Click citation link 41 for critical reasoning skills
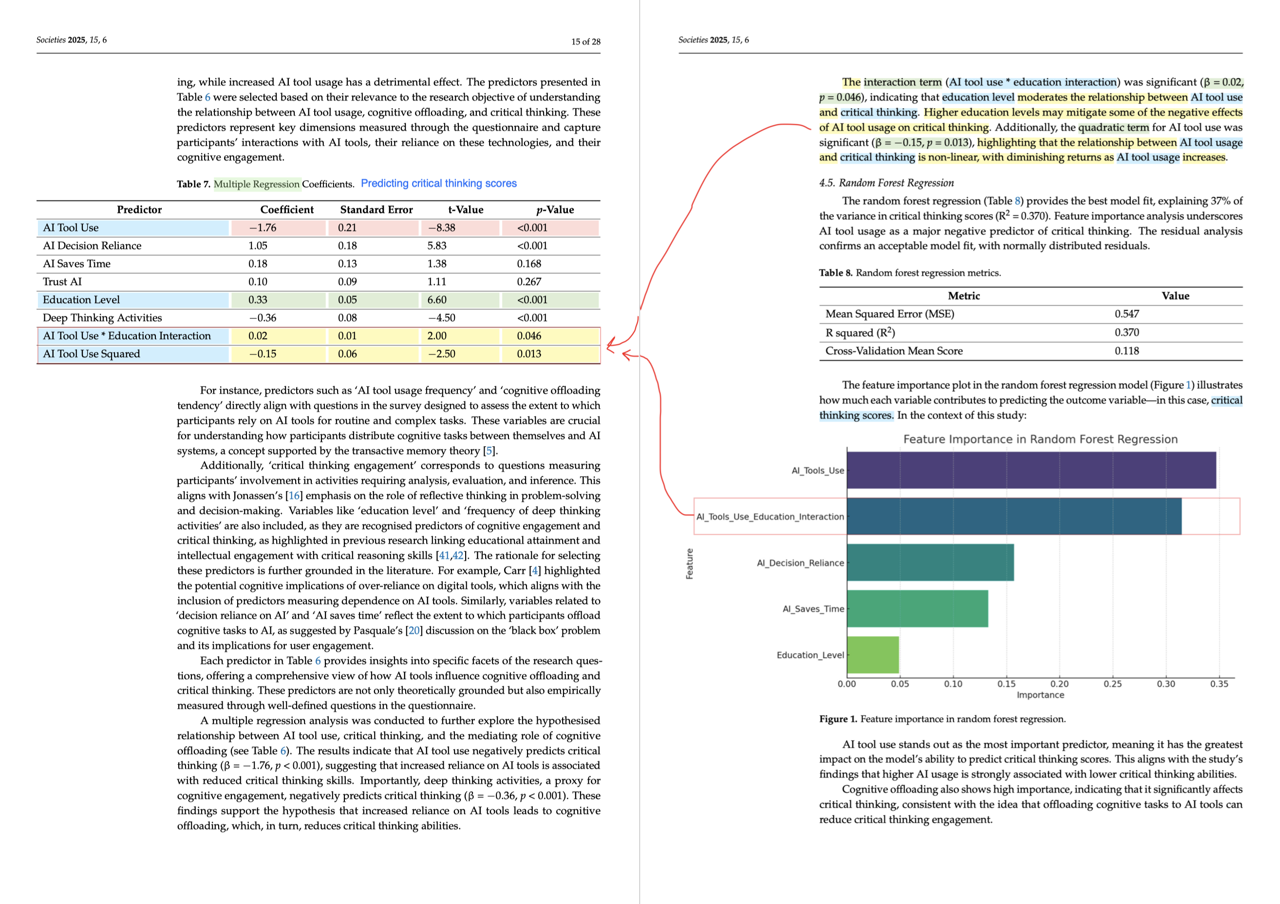 pos(444,556)
